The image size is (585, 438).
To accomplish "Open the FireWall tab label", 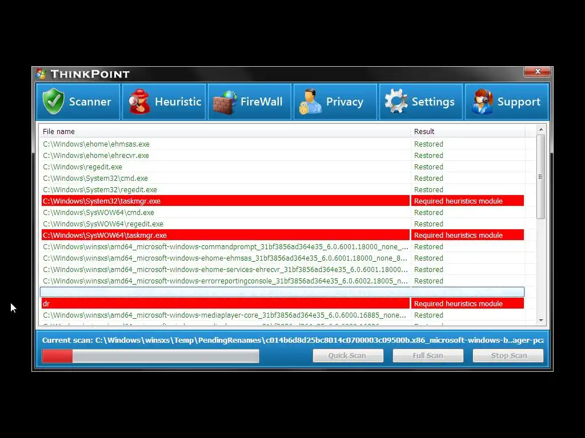I will click(x=261, y=102).
